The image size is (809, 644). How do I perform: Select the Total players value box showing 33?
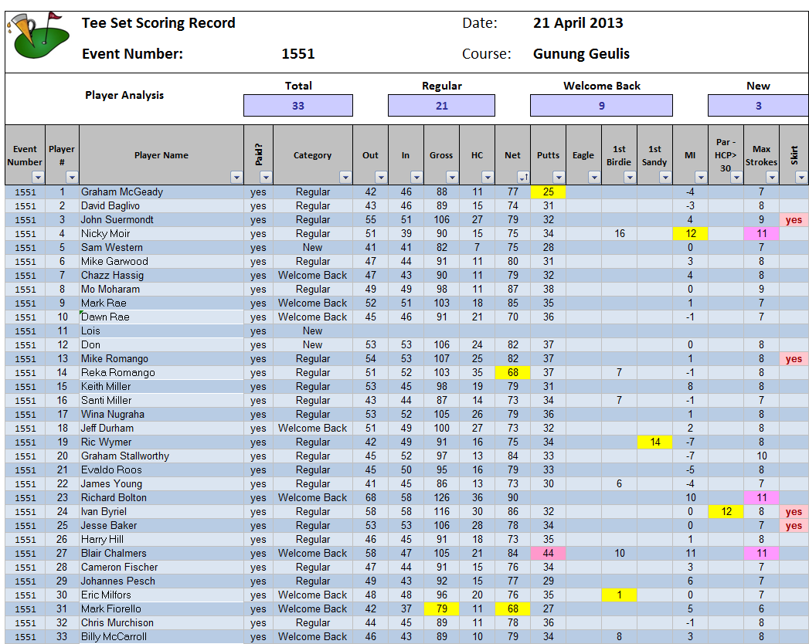click(298, 106)
